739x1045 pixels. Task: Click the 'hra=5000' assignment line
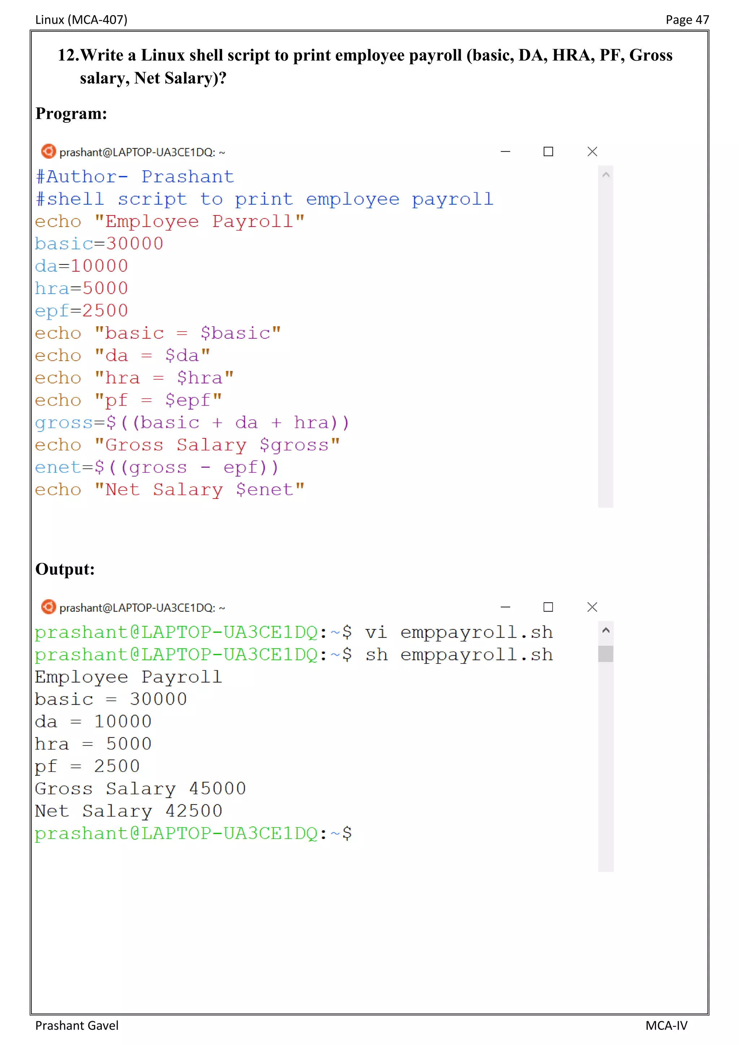coord(82,289)
